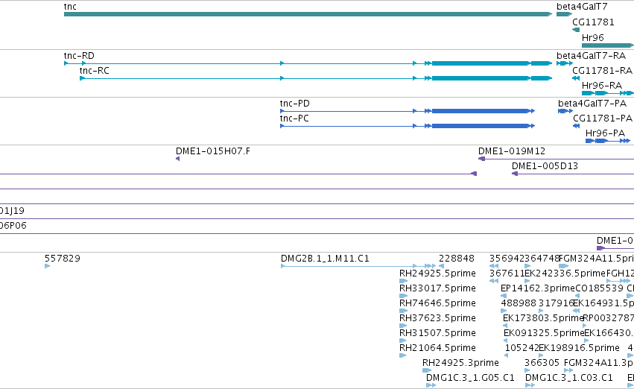Select the CG11781 gene label

click(593, 22)
